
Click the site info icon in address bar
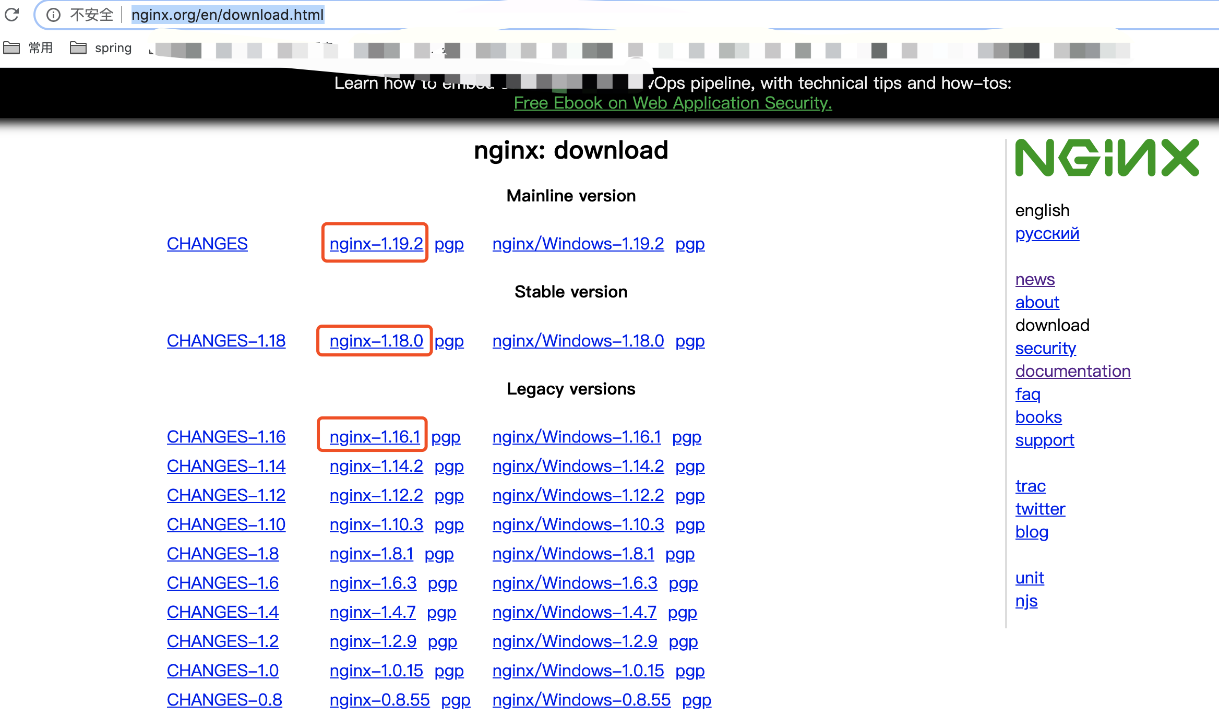point(53,15)
